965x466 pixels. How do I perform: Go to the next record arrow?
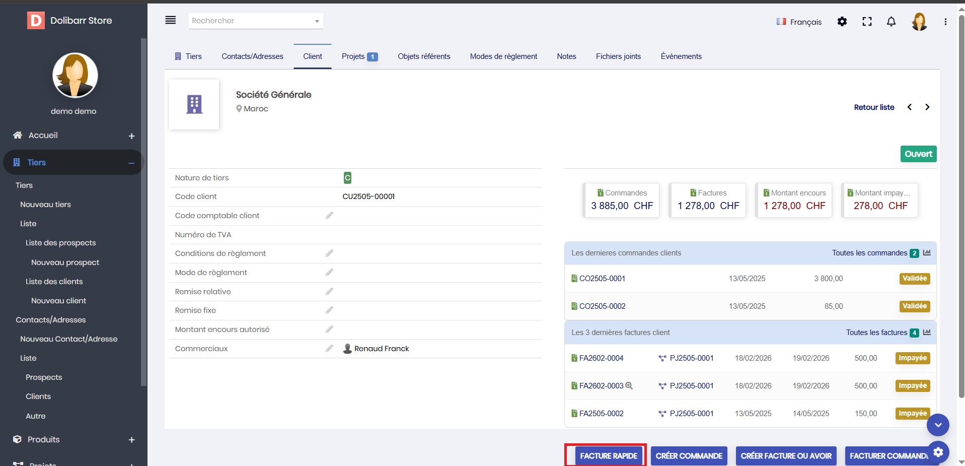click(x=927, y=107)
